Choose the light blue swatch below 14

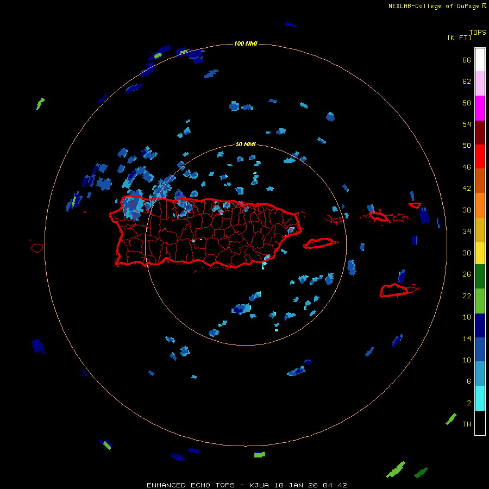click(480, 374)
